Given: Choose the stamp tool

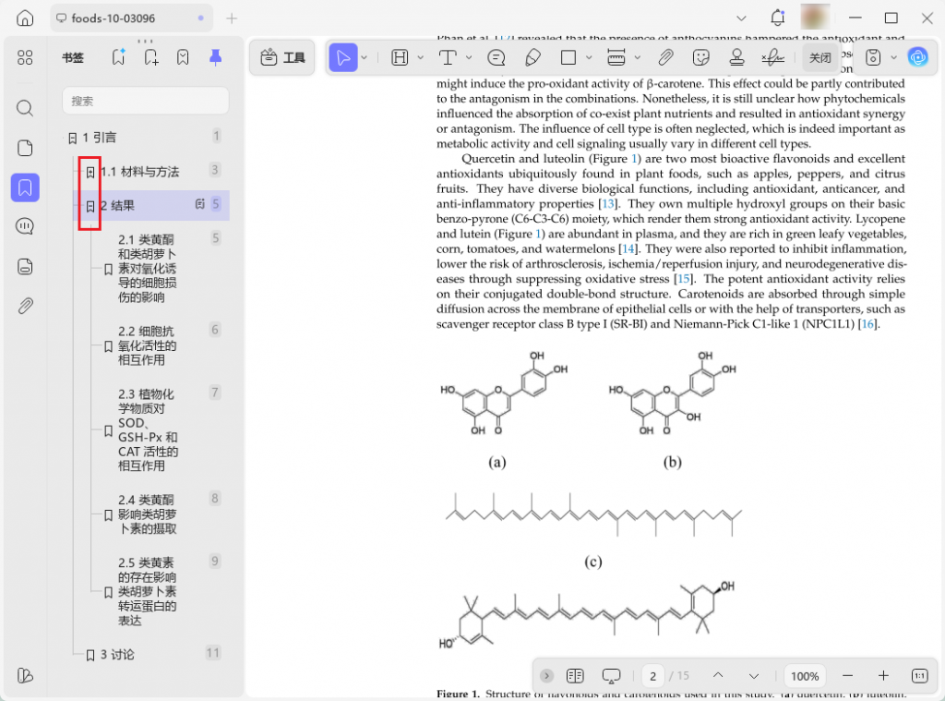Looking at the screenshot, I should (736, 57).
